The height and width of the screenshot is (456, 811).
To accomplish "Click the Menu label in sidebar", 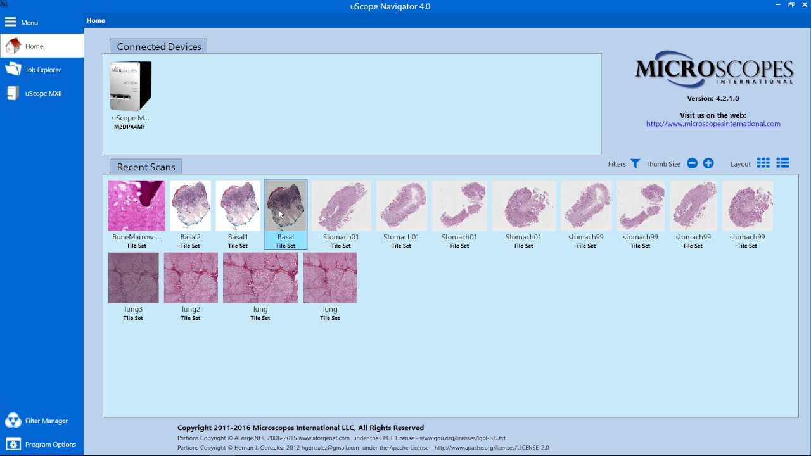I will pos(29,23).
